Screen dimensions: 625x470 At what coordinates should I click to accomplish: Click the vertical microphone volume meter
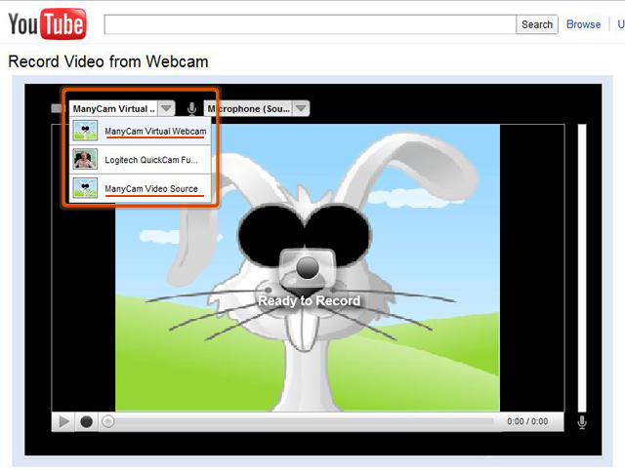(x=582, y=268)
